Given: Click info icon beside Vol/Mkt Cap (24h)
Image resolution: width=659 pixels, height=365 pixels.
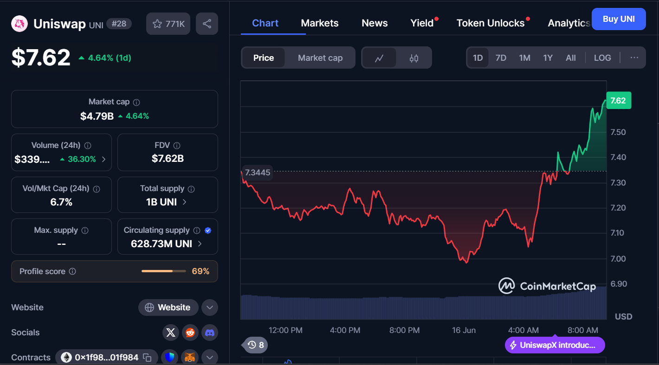Looking at the screenshot, I should point(97,189).
